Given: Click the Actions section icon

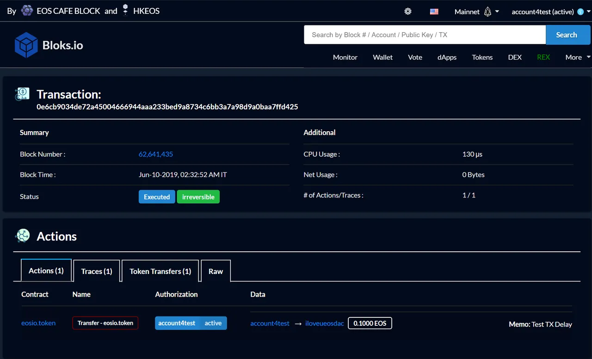Looking at the screenshot, I should click(22, 236).
